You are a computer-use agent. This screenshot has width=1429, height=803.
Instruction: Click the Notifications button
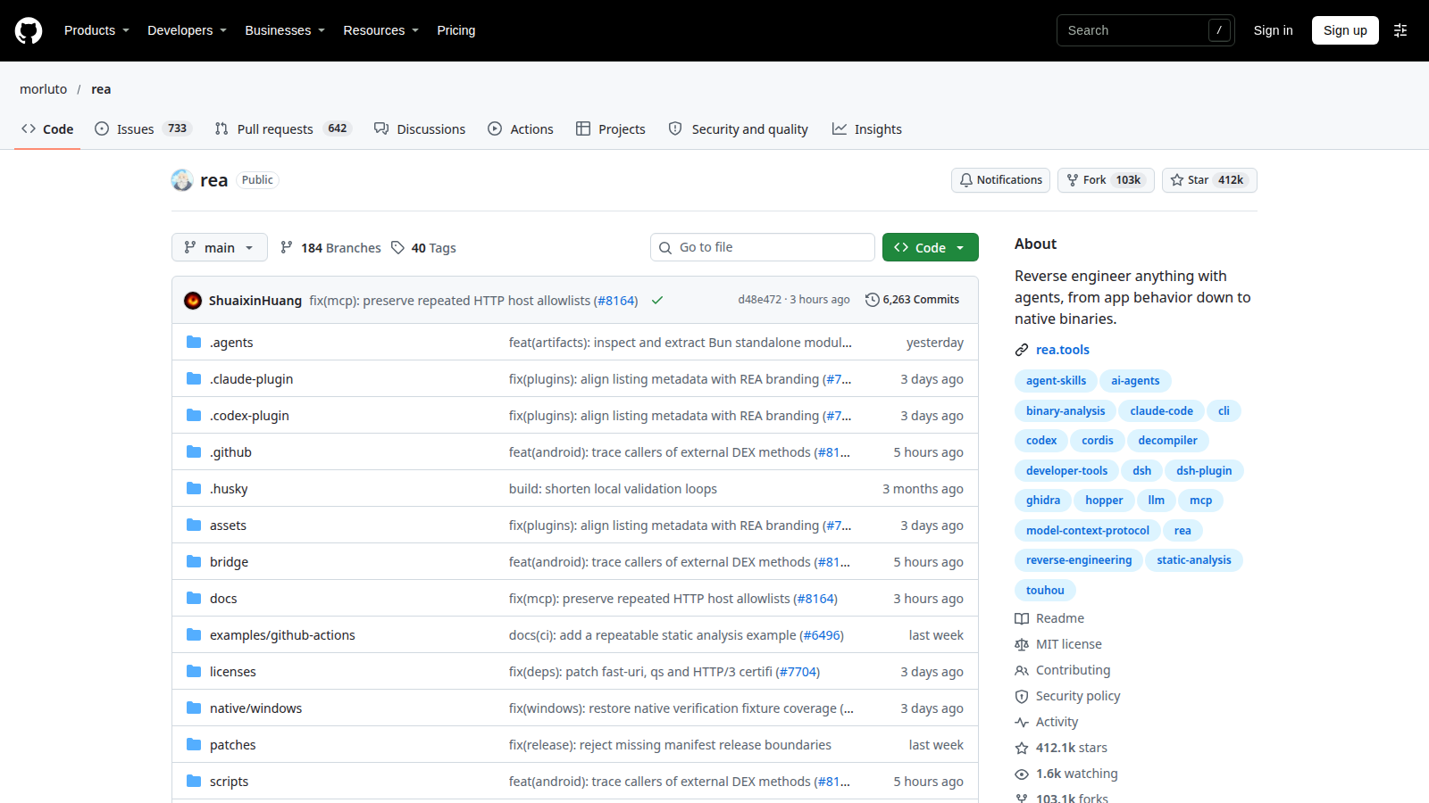click(x=1000, y=180)
